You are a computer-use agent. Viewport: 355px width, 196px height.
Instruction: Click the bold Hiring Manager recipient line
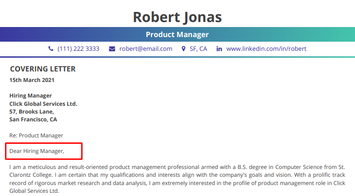pyautogui.click(x=31, y=96)
